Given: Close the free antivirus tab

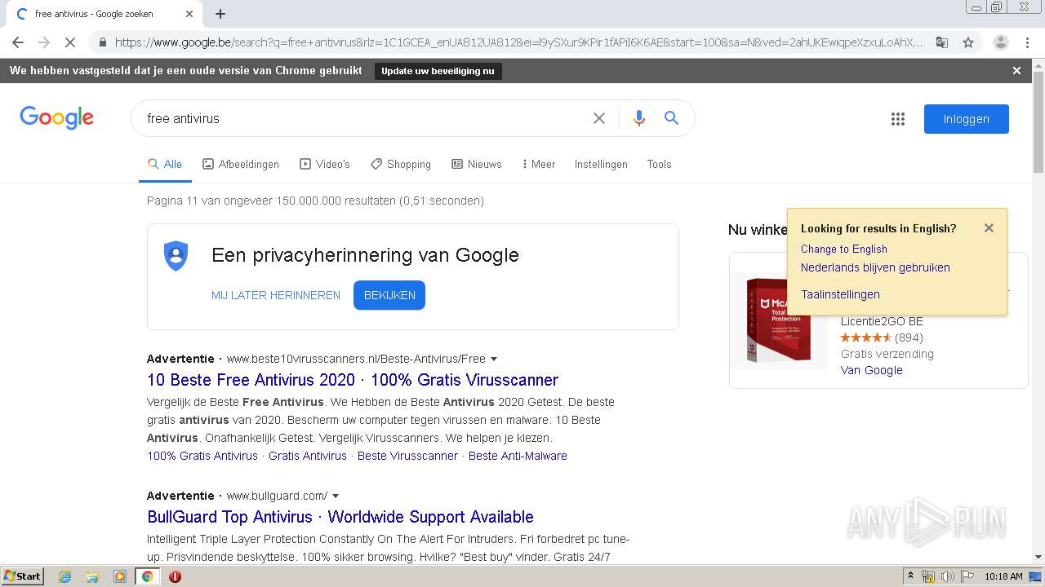Looking at the screenshot, I should [x=189, y=14].
